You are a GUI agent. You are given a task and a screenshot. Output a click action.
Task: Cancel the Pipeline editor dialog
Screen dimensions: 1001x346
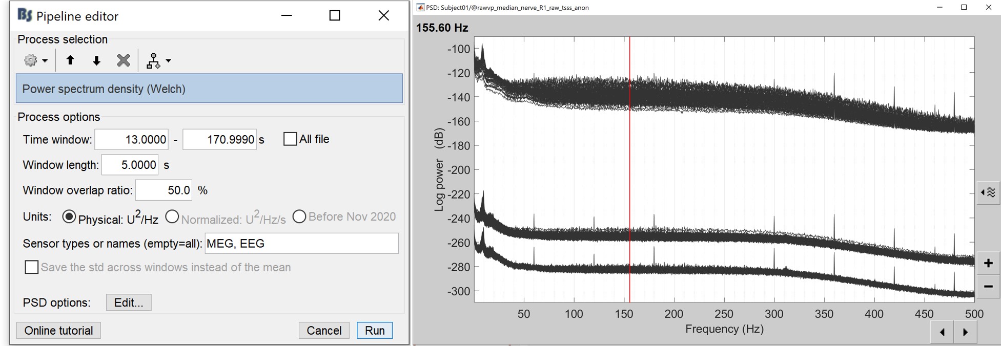pos(323,331)
